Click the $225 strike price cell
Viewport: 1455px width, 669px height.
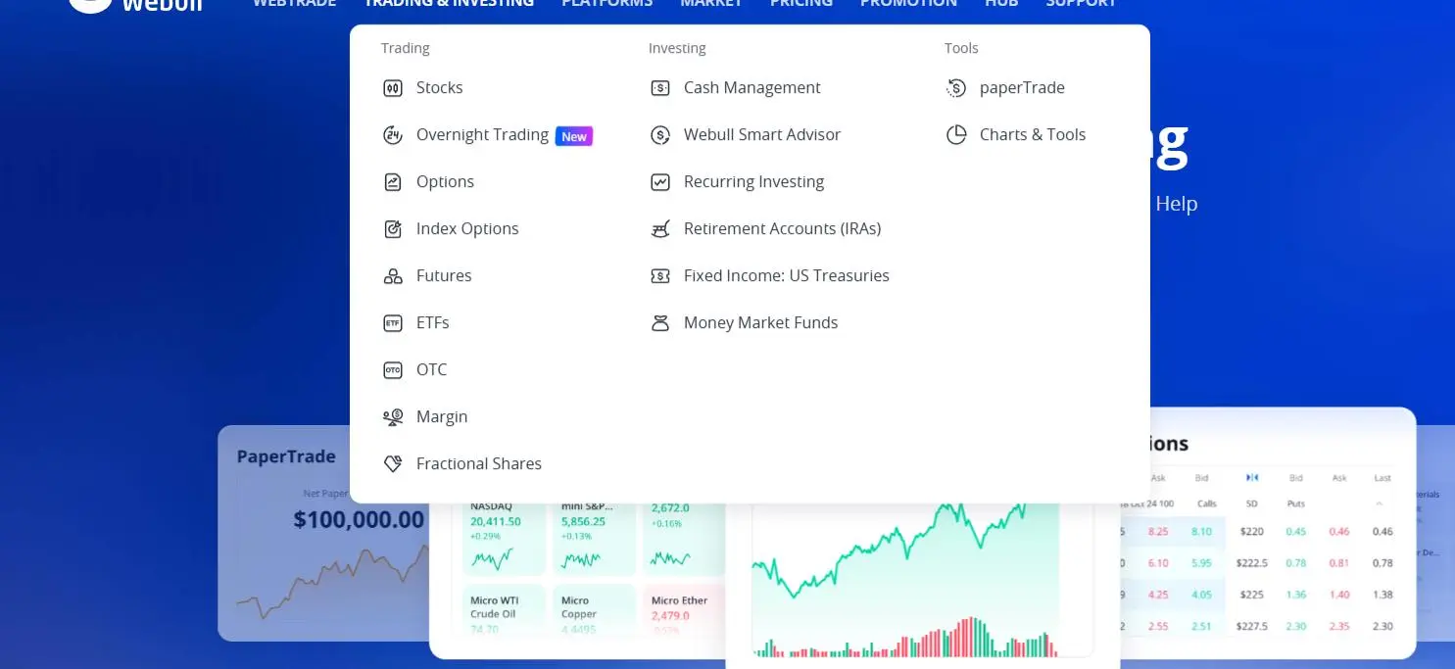tap(1251, 595)
